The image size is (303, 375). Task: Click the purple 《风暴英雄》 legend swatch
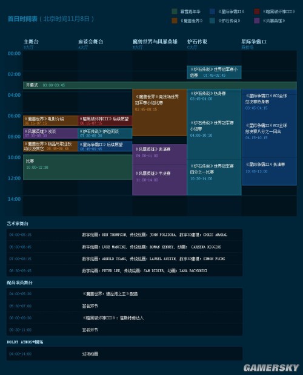(x=257, y=21)
